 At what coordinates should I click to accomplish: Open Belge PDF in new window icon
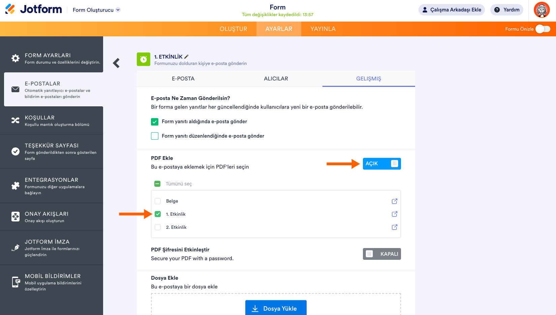[x=394, y=201]
